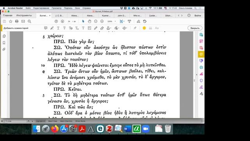Send the file by email with the envelope icon
The height and width of the screenshot is (141, 250).
pyautogui.click(x=23, y=21)
